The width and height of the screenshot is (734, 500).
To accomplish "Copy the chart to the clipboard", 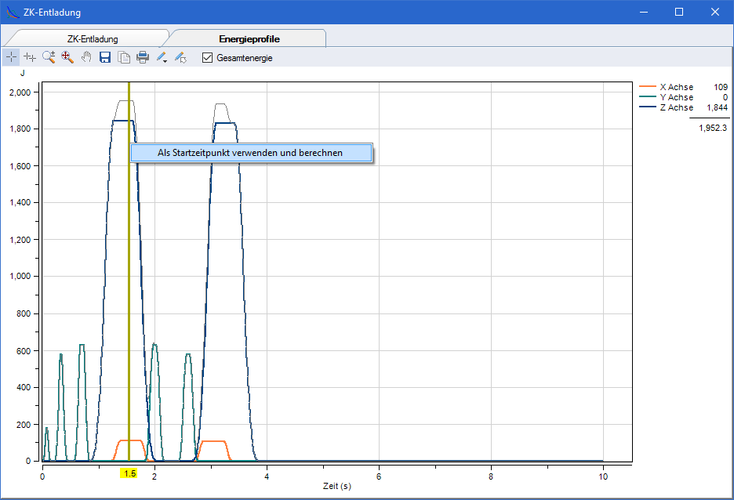I will (124, 57).
